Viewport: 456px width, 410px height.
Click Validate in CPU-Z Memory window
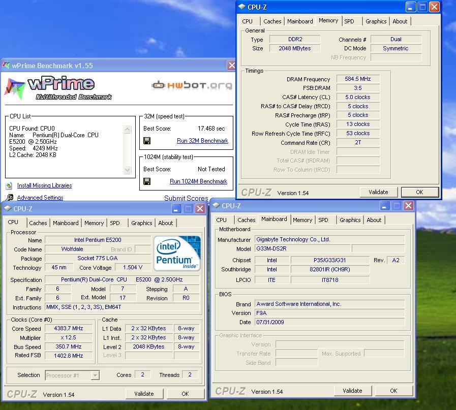coord(378,192)
